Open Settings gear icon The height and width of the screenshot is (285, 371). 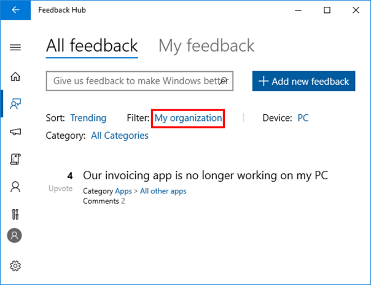pyautogui.click(x=15, y=265)
